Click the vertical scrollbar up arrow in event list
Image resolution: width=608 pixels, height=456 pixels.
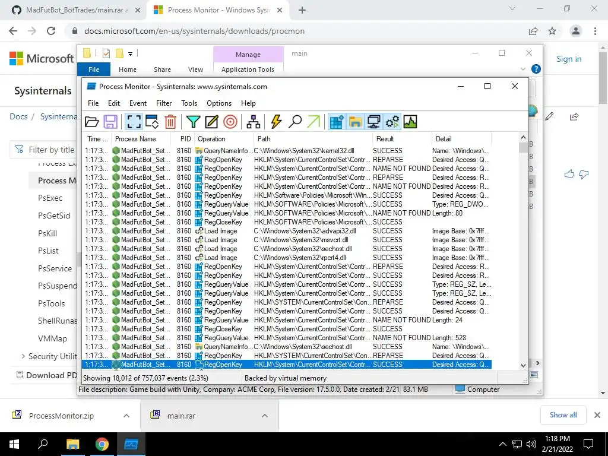(x=523, y=137)
